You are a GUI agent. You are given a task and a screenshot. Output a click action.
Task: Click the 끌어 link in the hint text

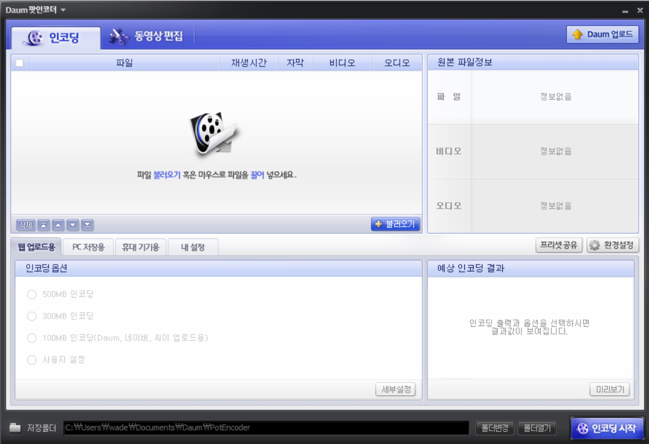point(257,175)
